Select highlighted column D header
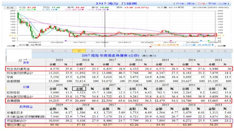The height and width of the screenshot is (131, 234). [79, 51]
